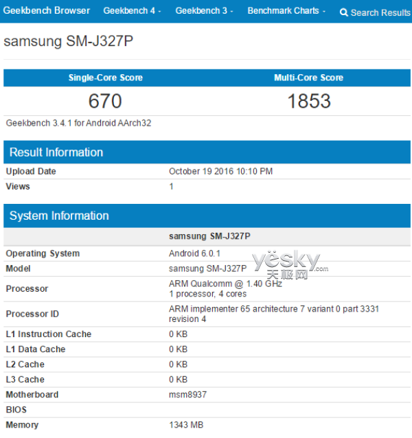Select the single-core score value 670

[x=105, y=101]
